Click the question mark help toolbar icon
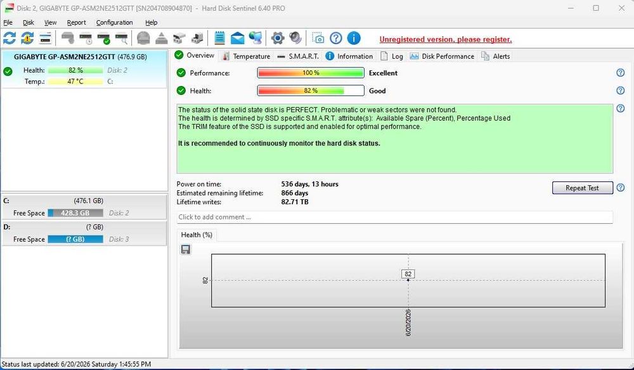The image size is (634, 370). [x=336, y=39]
